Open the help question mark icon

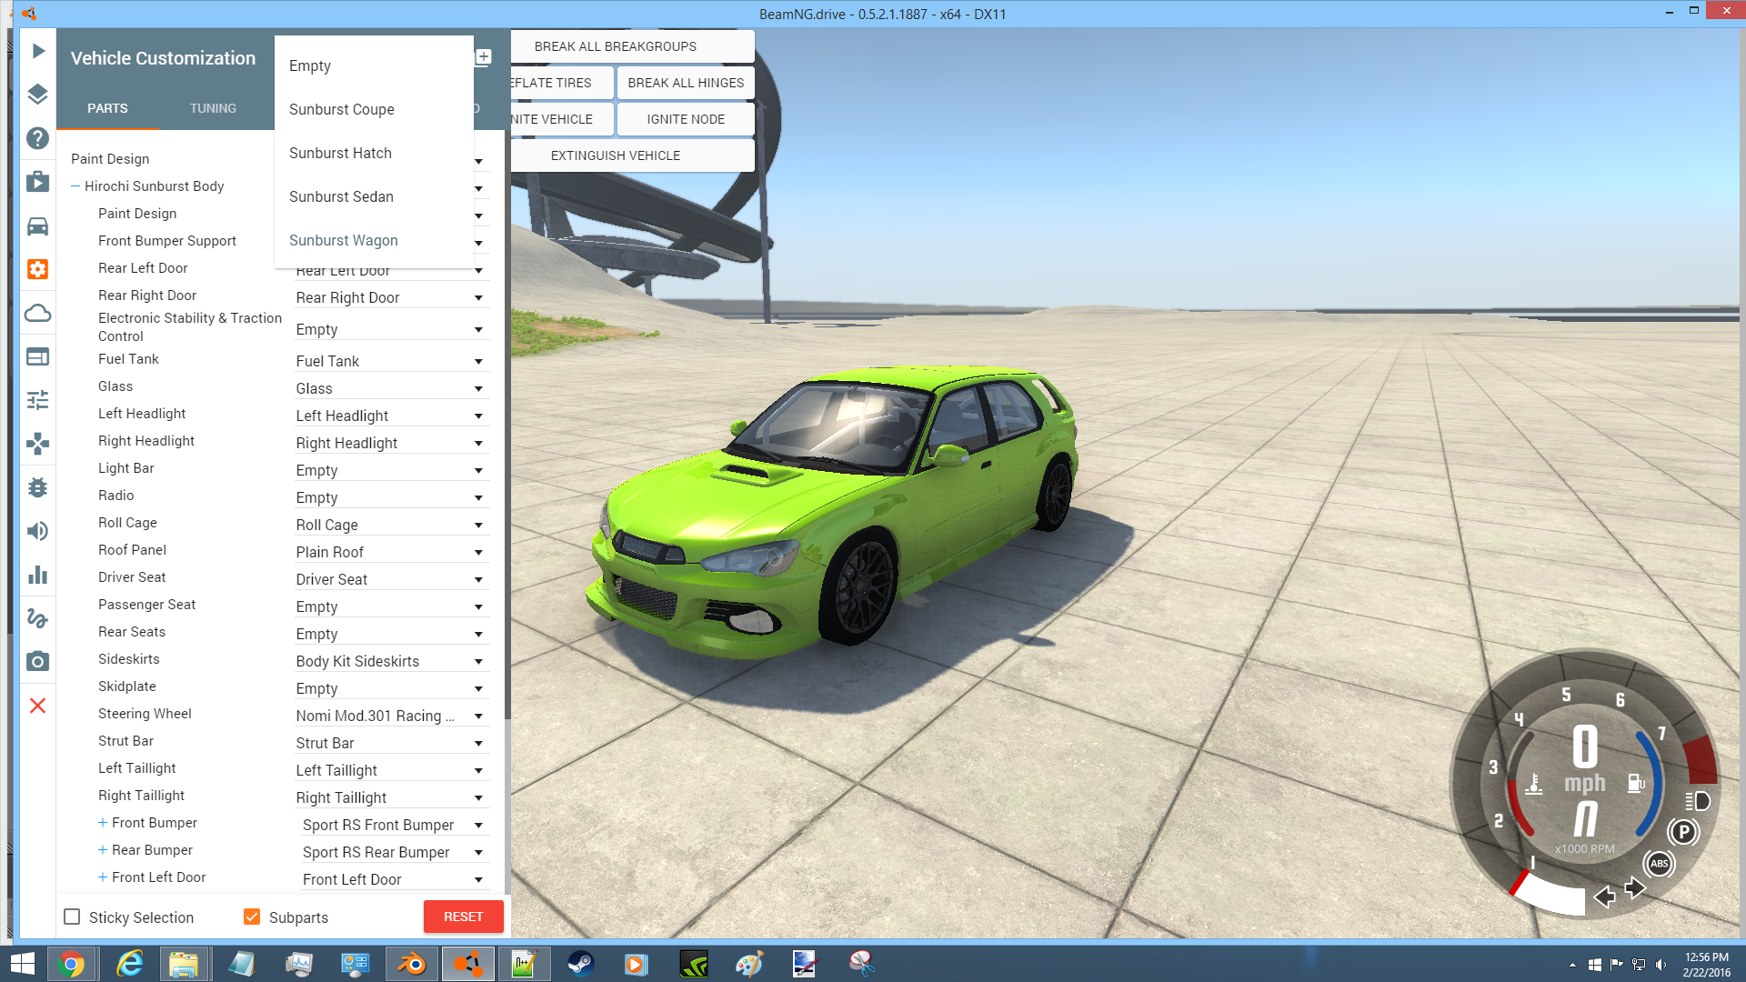pos(37,138)
